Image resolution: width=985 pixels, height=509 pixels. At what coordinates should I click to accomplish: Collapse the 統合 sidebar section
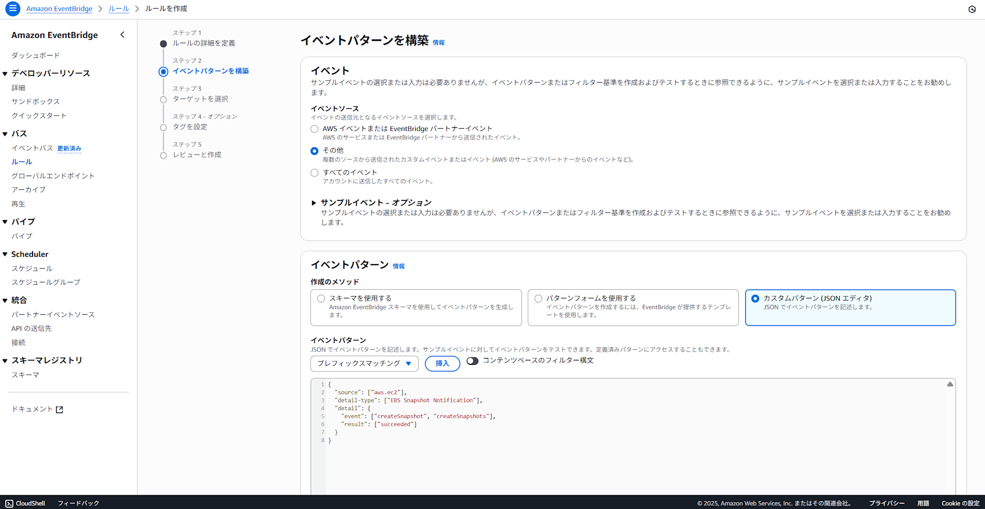(5, 300)
